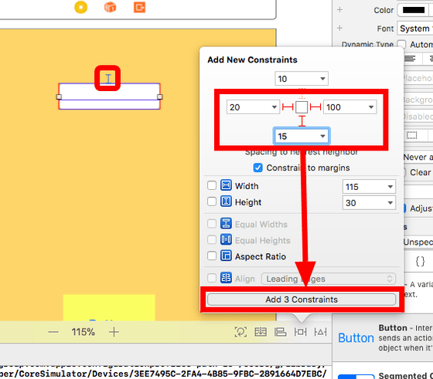The height and width of the screenshot is (379, 433).
Task: Toggle the bottom spacing constraint strut
Action: tap(302, 121)
